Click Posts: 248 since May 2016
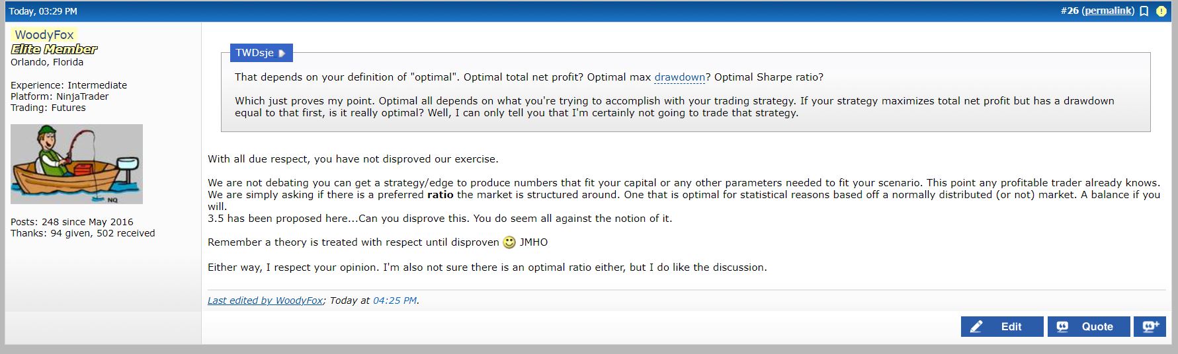1178x354 pixels. tap(72, 222)
